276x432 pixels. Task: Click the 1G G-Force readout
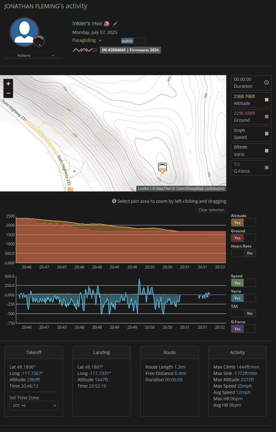coord(250,167)
